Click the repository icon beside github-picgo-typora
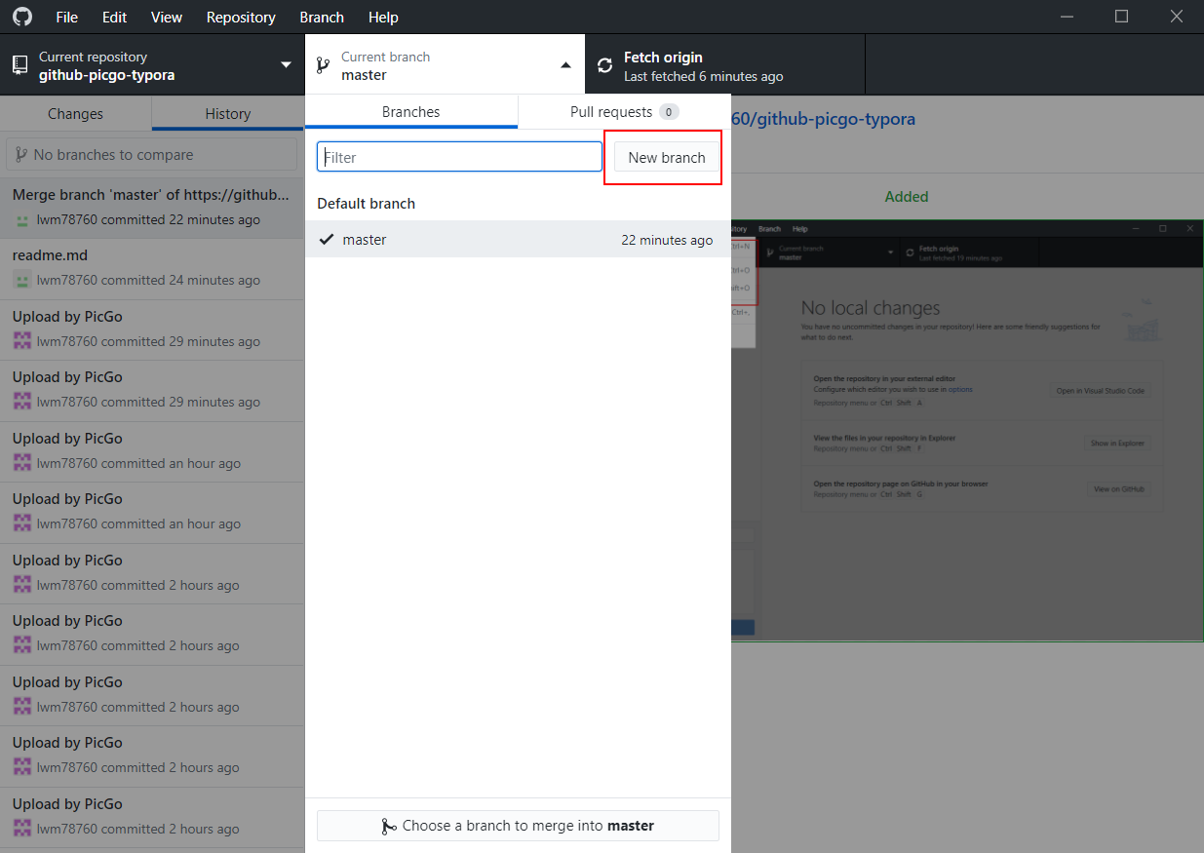The height and width of the screenshot is (853, 1204). click(19, 65)
